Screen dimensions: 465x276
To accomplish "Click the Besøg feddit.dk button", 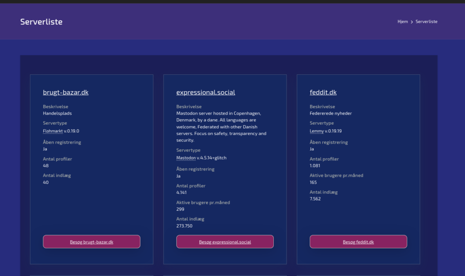I will click(358, 242).
